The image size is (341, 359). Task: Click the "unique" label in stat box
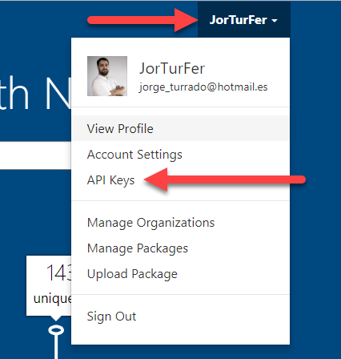tap(52, 298)
